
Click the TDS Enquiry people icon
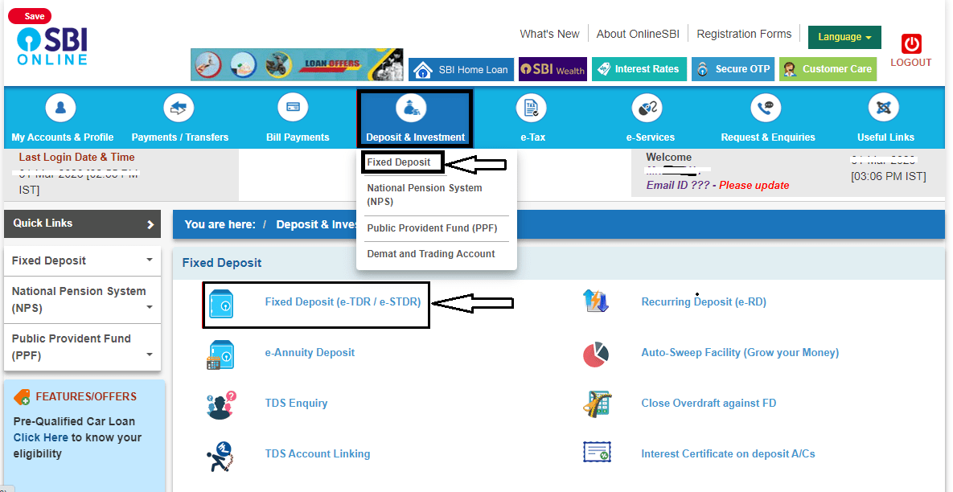(x=220, y=405)
